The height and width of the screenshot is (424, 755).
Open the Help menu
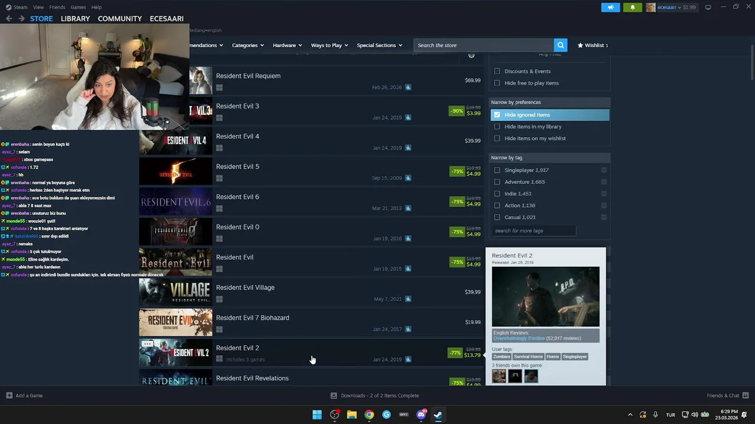pos(96,7)
